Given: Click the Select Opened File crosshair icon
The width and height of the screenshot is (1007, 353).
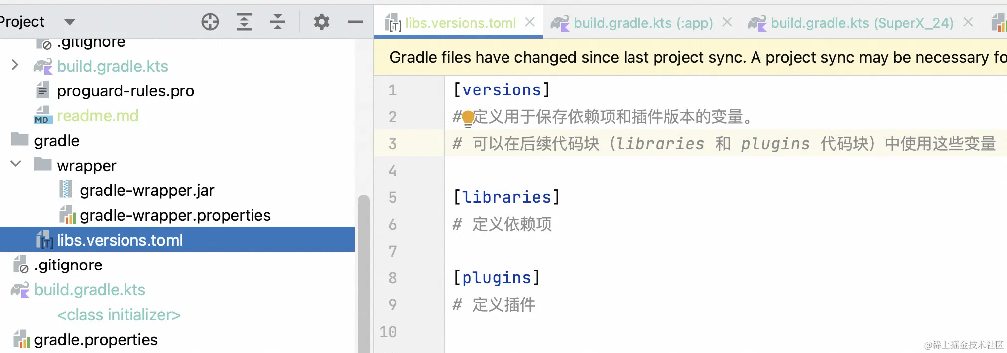Looking at the screenshot, I should 210,22.
